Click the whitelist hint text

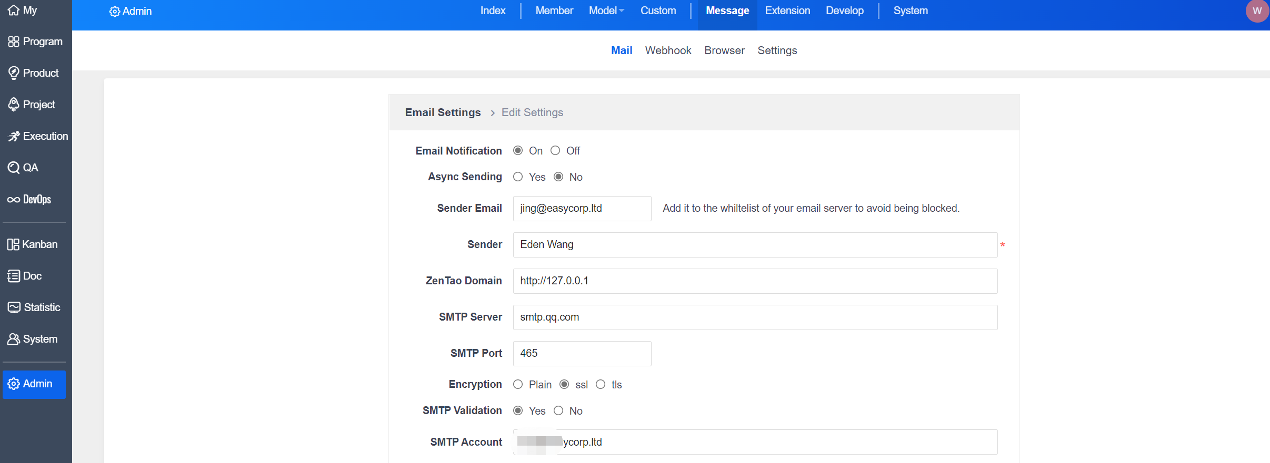point(811,208)
